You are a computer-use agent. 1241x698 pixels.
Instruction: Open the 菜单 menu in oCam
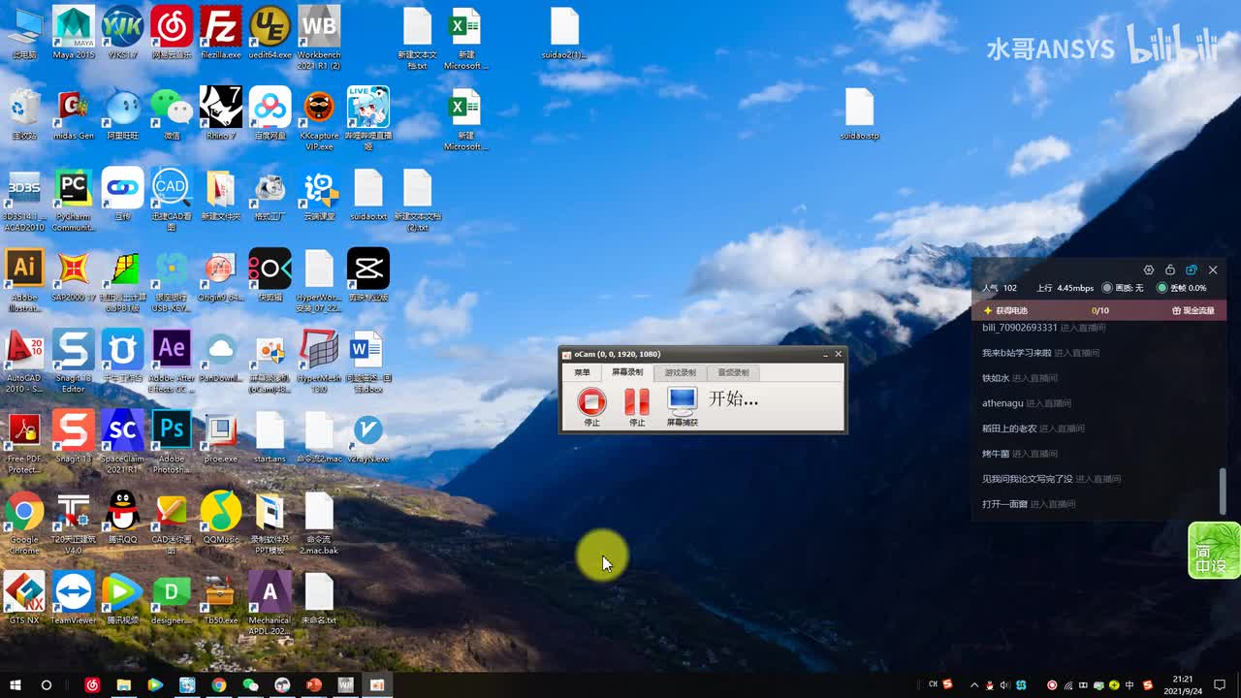point(582,372)
